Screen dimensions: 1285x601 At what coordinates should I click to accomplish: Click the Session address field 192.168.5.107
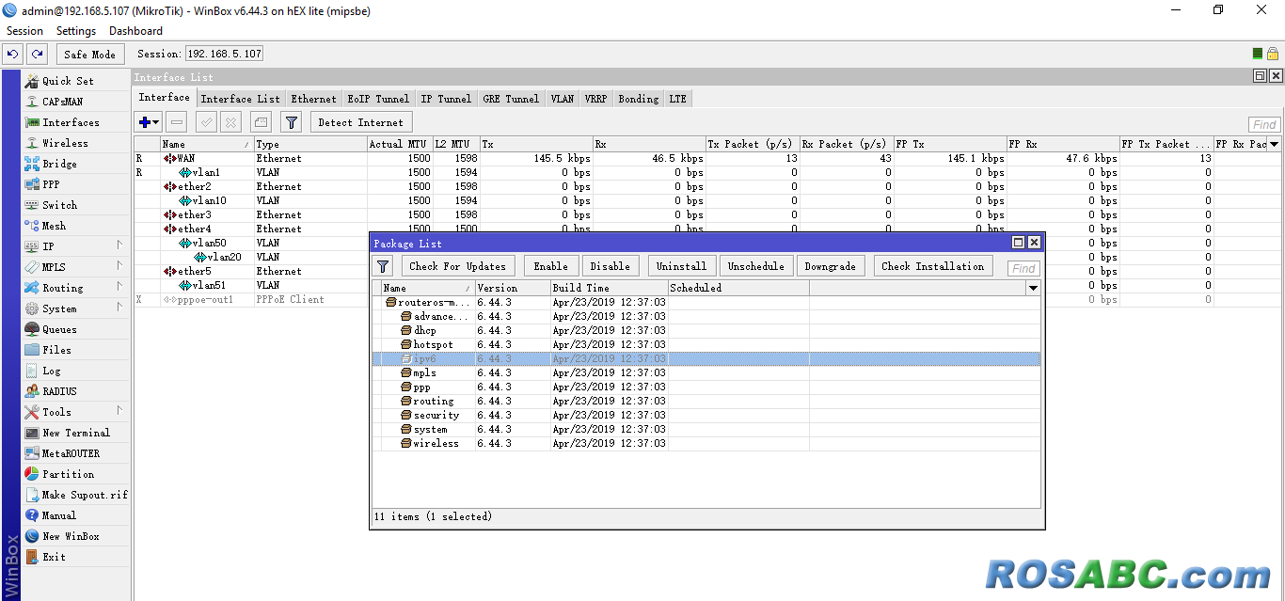point(224,55)
